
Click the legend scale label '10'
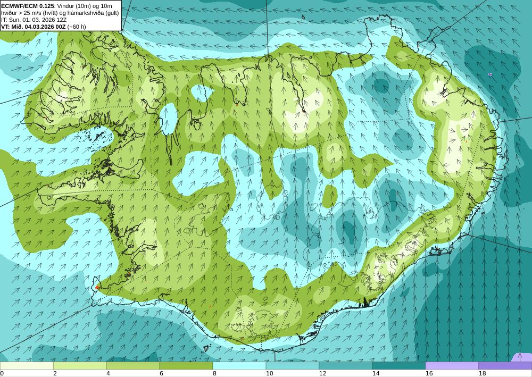(x=269, y=374)
